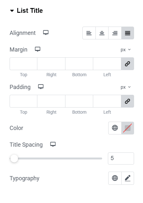
Task: Open the Margin px unit dropdown
Action: click(126, 50)
